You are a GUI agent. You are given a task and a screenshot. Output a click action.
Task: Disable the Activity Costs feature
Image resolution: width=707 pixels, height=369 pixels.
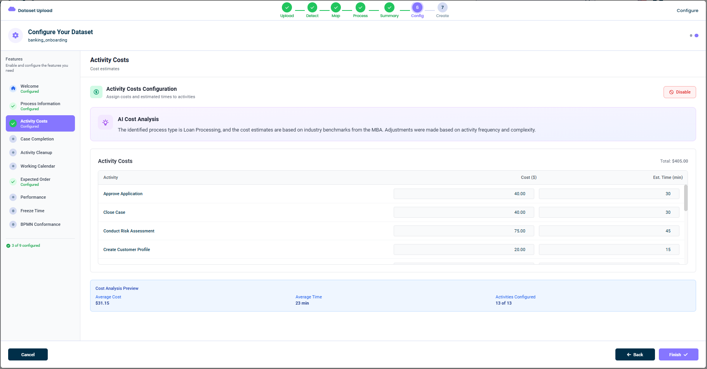click(x=679, y=92)
